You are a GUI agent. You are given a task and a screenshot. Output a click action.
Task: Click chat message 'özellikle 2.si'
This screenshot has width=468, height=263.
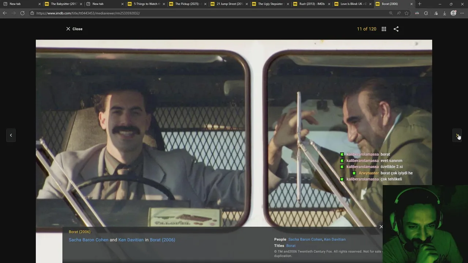point(392,167)
